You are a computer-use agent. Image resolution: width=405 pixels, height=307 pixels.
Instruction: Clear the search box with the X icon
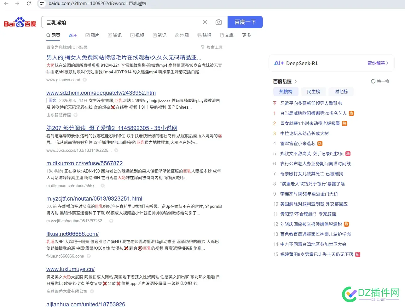205,22
